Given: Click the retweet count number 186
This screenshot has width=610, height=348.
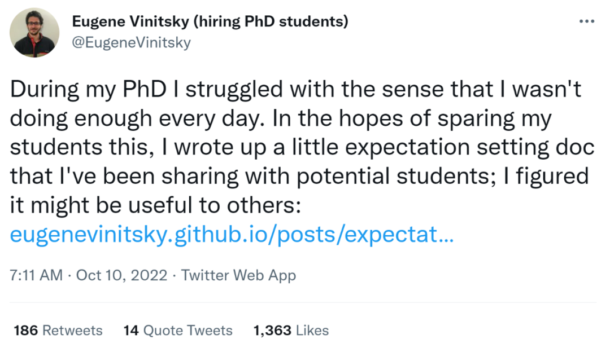Looking at the screenshot, I should (25, 330).
